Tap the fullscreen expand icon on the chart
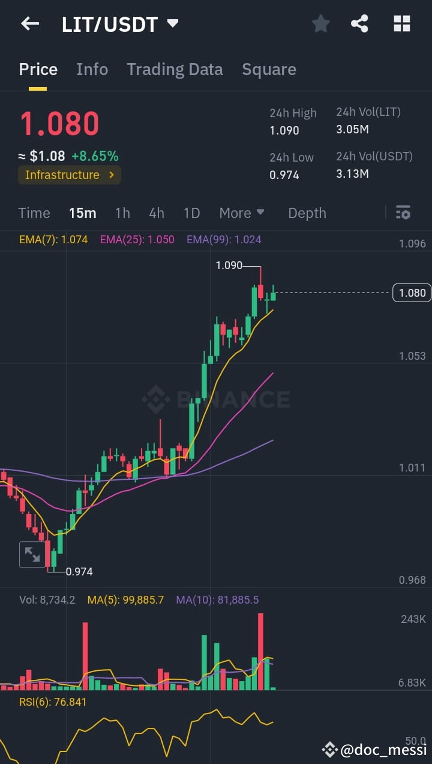Viewport: 432px width, 764px height. click(32, 554)
